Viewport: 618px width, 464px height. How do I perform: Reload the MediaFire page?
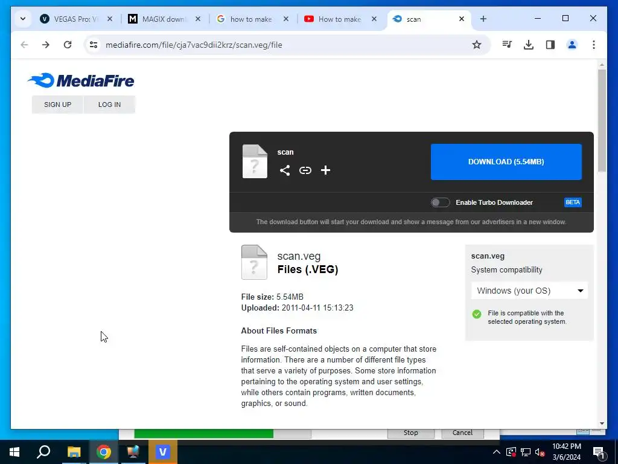tap(68, 45)
